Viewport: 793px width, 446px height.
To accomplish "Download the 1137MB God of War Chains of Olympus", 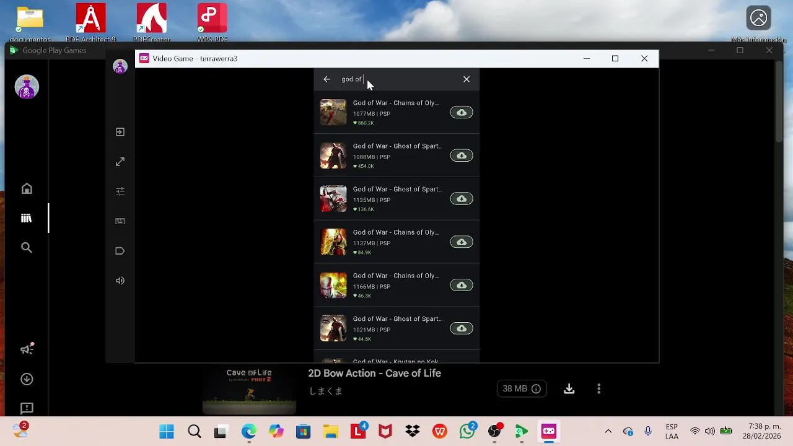I will [462, 242].
